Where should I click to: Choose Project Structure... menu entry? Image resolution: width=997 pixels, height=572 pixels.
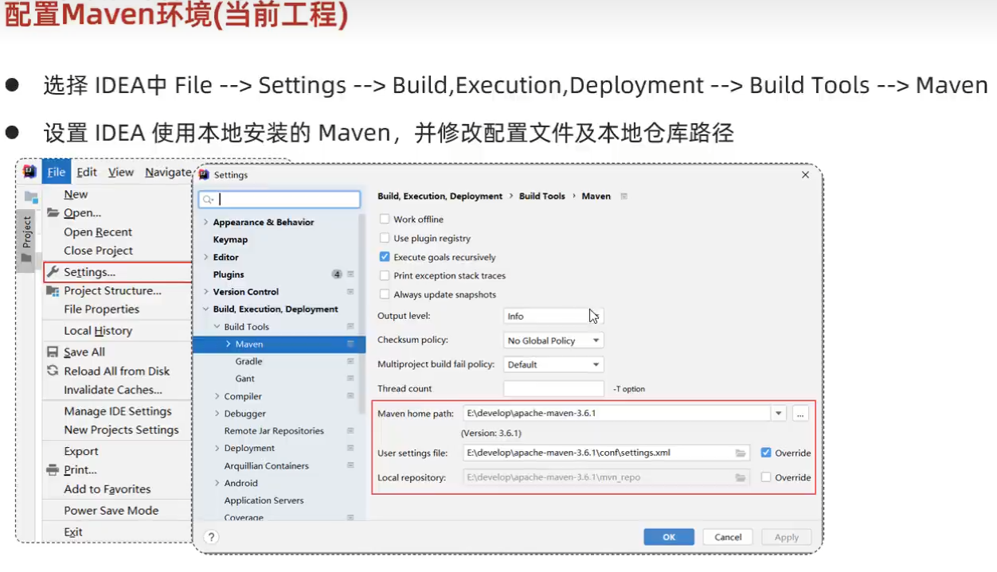(x=112, y=290)
